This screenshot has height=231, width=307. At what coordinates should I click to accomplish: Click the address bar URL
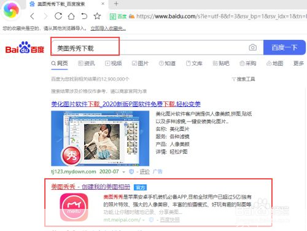(221, 16)
